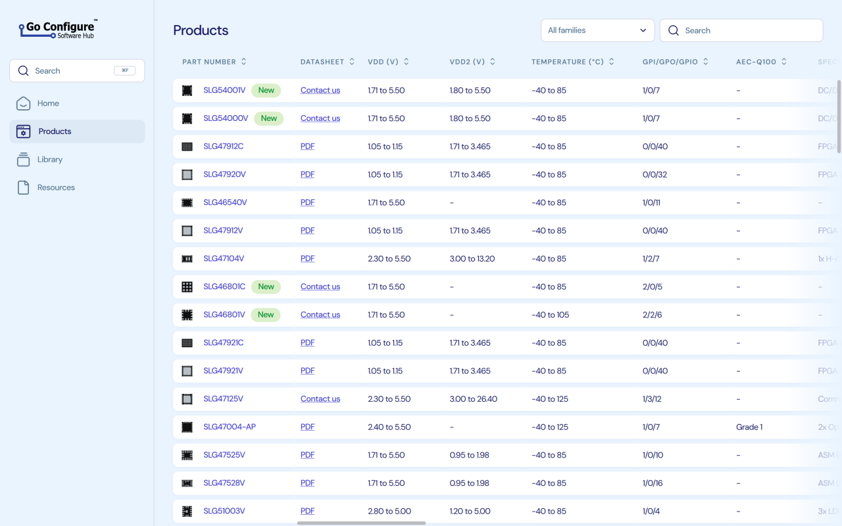Click Contact us for SLG47125V
Viewport: 842px width, 526px height.
(320, 399)
